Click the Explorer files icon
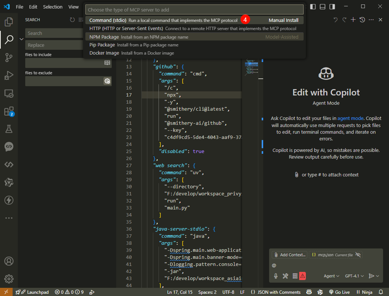The image size is (389, 296). 9,22
